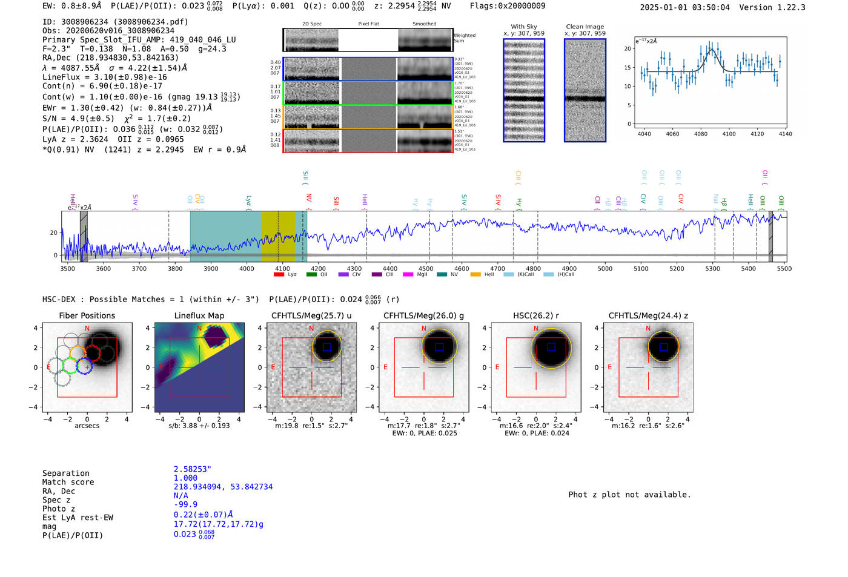Image resolution: width=848 pixels, height=577 pixels.
Task: Click the S/N = 4.9(±0.5) text
Action: point(78,119)
